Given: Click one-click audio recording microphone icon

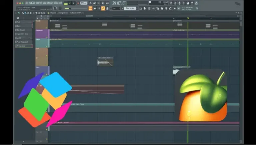Looking at the screenshot, I should 179,3.
